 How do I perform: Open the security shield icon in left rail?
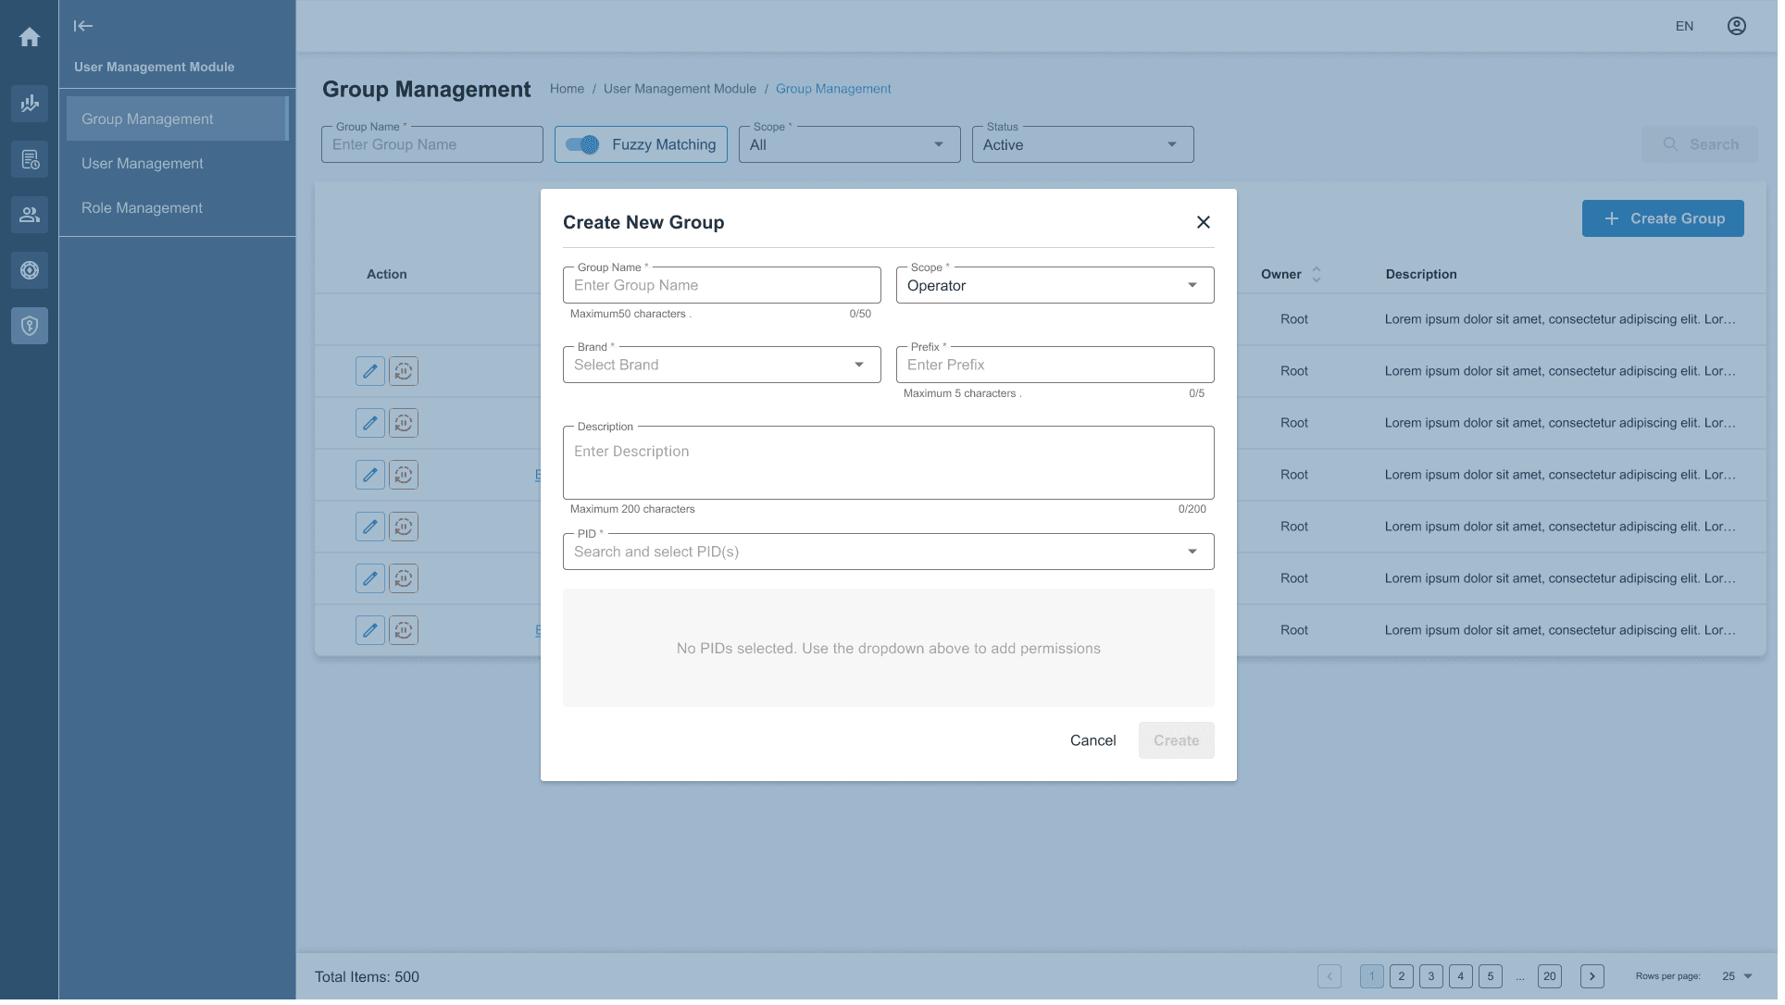coord(30,327)
